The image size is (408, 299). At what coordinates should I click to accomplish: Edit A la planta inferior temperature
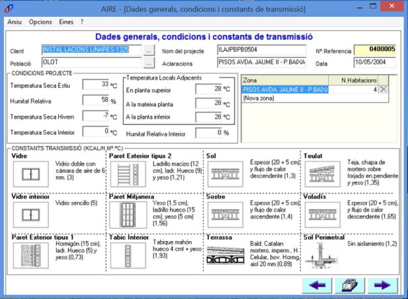(x=209, y=117)
